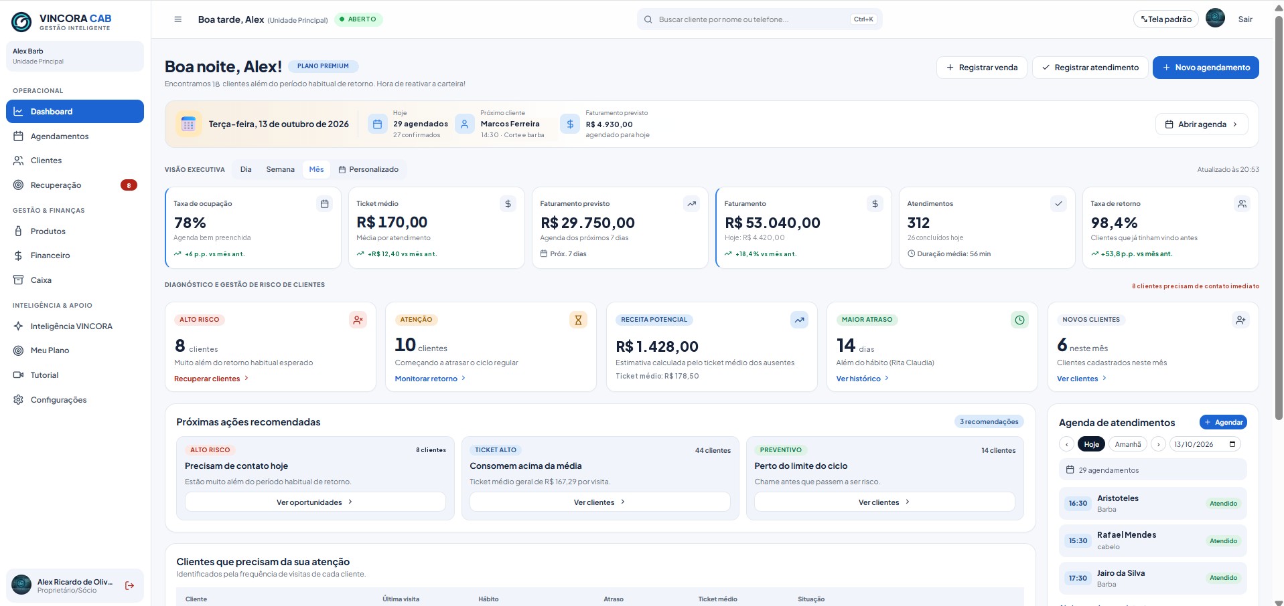This screenshot has width=1284, height=606.
Task: Click Registrar atendimento button
Action: point(1090,68)
